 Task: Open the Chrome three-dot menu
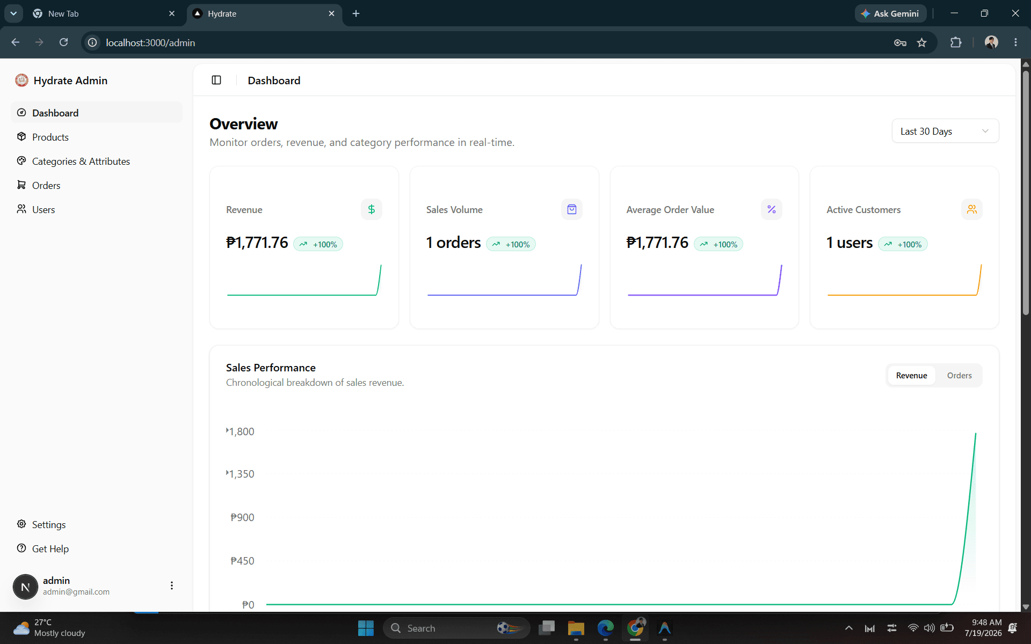1015,42
